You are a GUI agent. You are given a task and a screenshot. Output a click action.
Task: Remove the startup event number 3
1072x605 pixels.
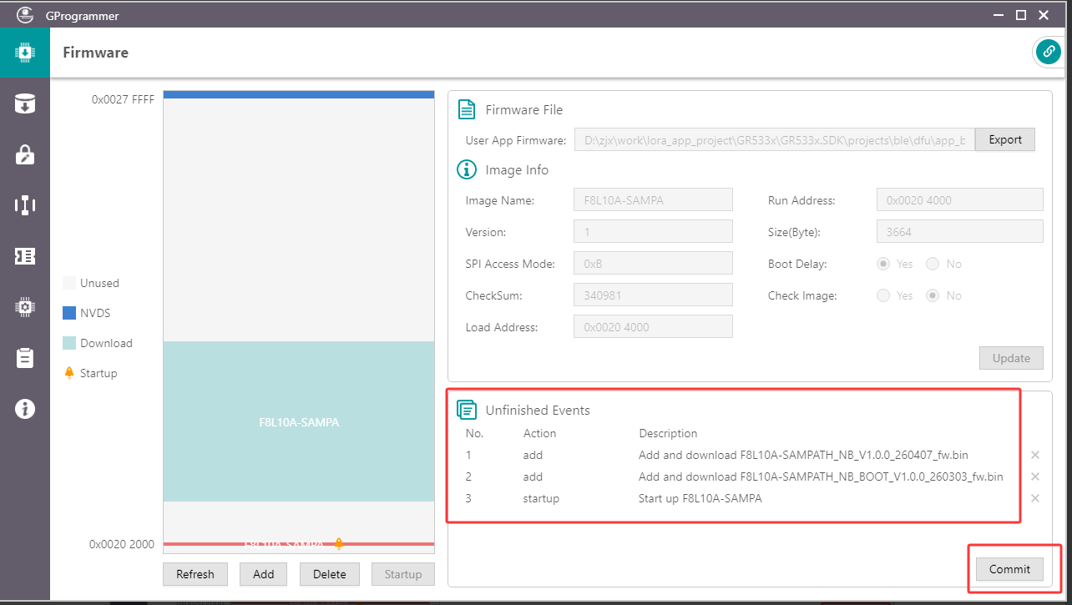tap(1035, 499)
